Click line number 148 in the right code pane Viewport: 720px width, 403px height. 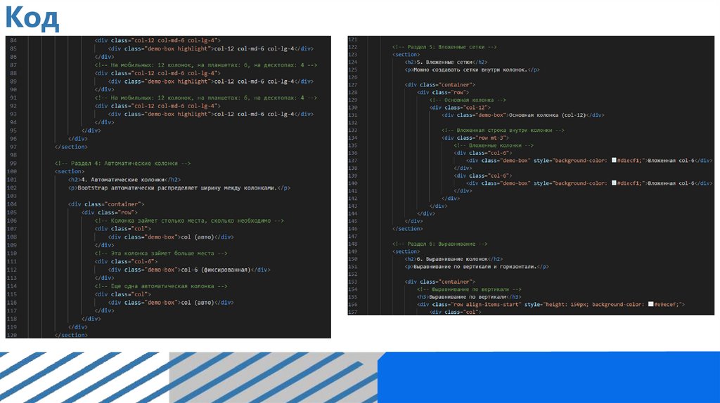[x=353, y=244]
